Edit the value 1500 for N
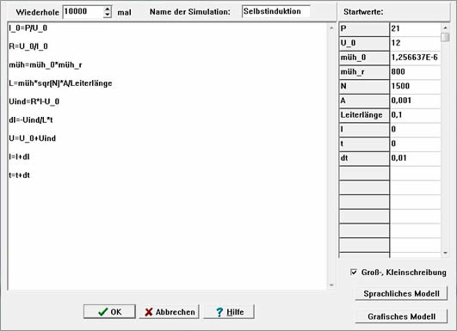 pos(416,87)
